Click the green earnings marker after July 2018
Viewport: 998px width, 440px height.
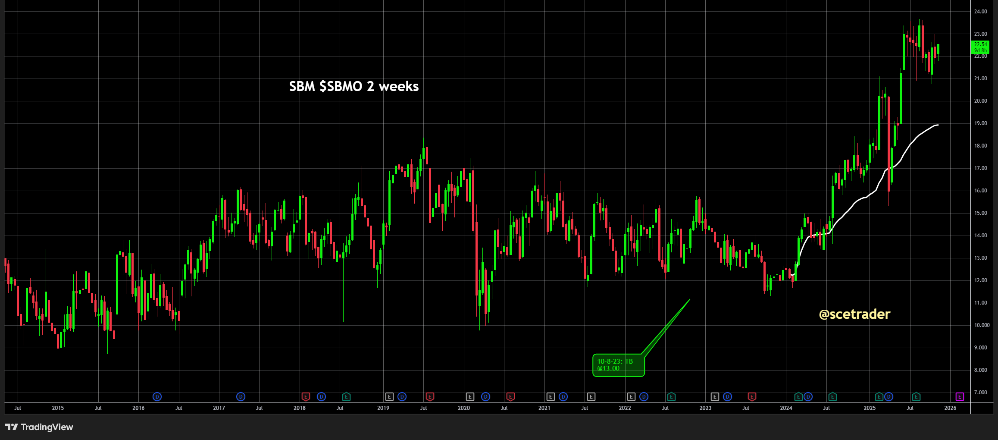(x=346, y=396)
